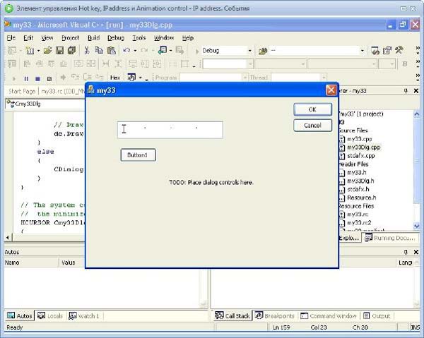Click the OK button in my33 dialog
This screenshot has height=338, width=424.
(x=312, y=109)
